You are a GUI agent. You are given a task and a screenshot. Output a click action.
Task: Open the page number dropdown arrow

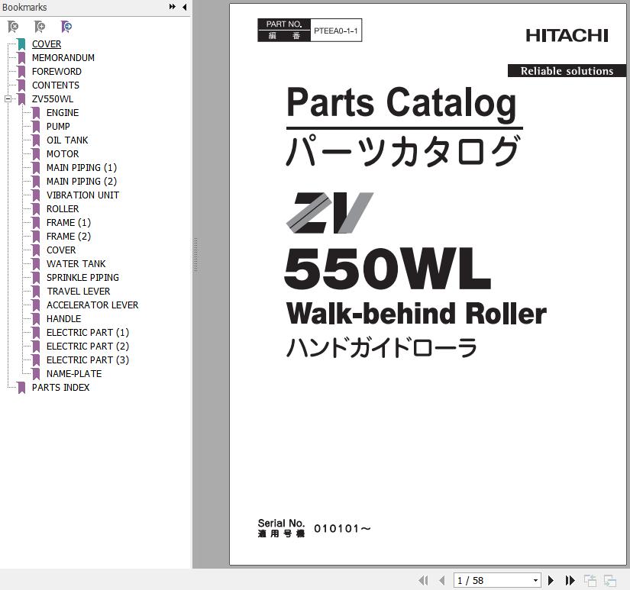(x=535, y=580)
